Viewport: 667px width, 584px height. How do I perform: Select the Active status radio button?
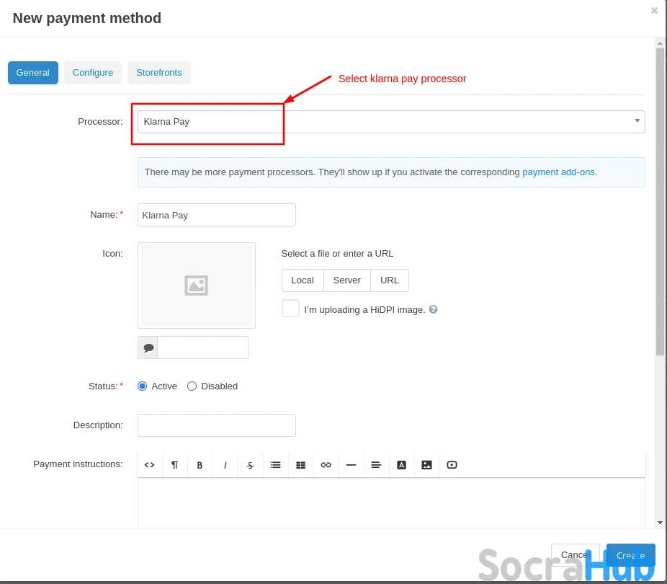142,386
